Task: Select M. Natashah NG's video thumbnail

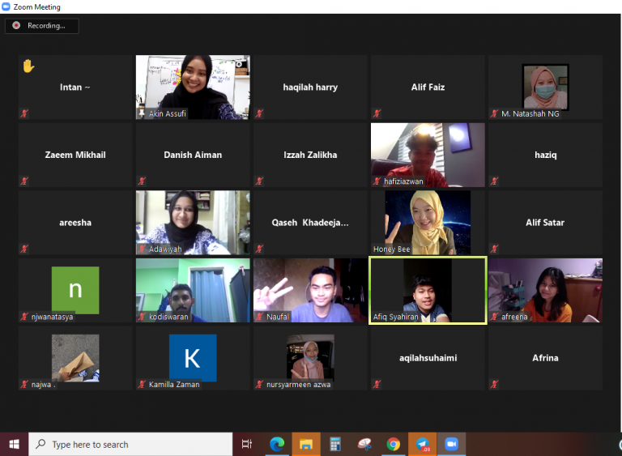Action: click(x=545, y=87)
